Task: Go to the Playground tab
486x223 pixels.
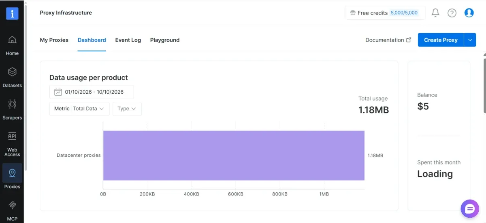Action: pos(165,40)
